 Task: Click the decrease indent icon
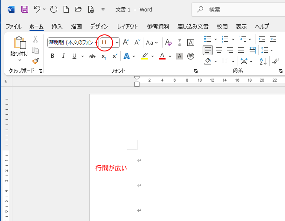tap(262, 39)
